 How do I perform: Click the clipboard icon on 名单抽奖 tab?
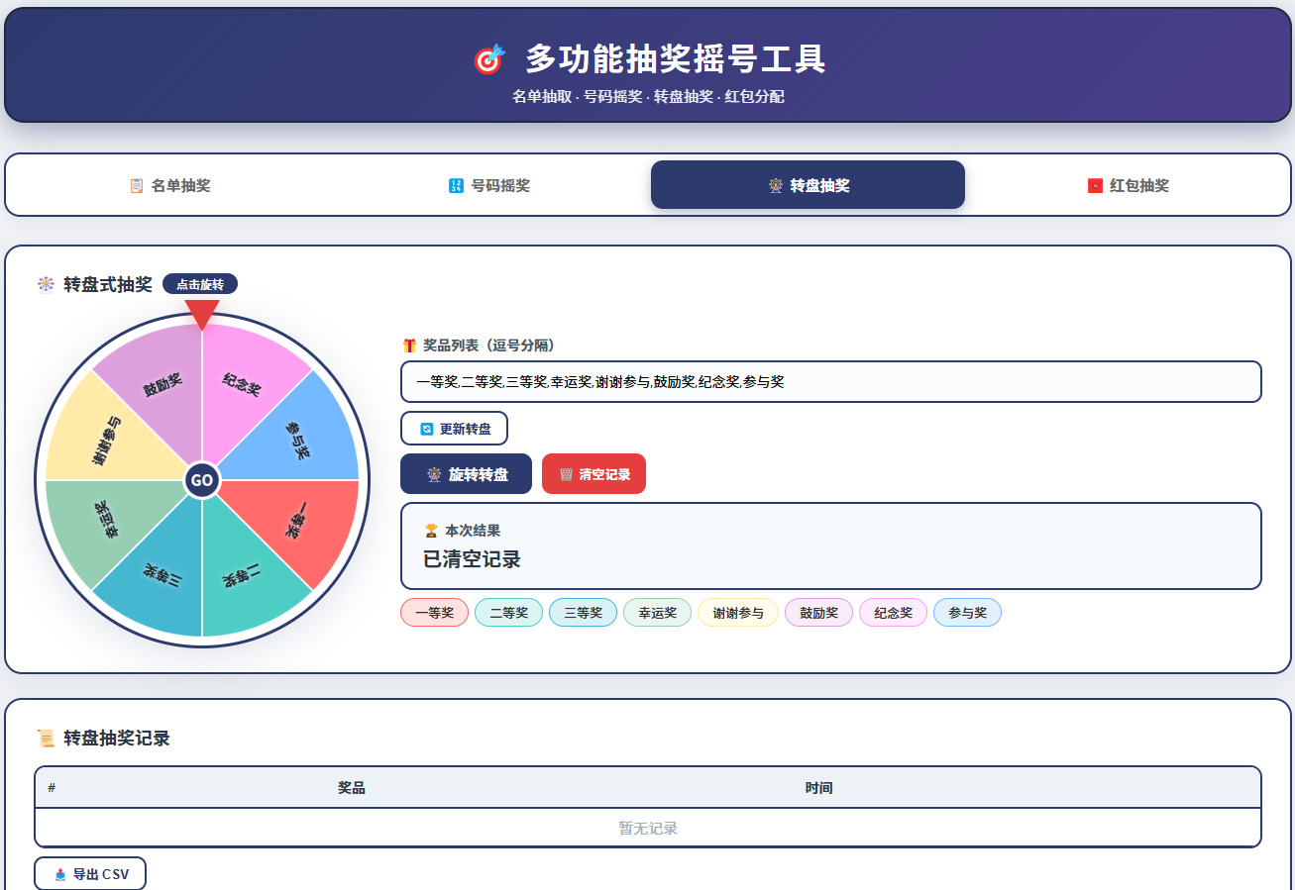coord(137,185)
